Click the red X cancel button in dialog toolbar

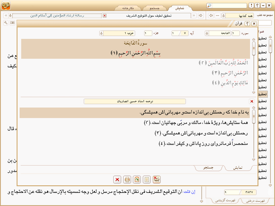117,180
